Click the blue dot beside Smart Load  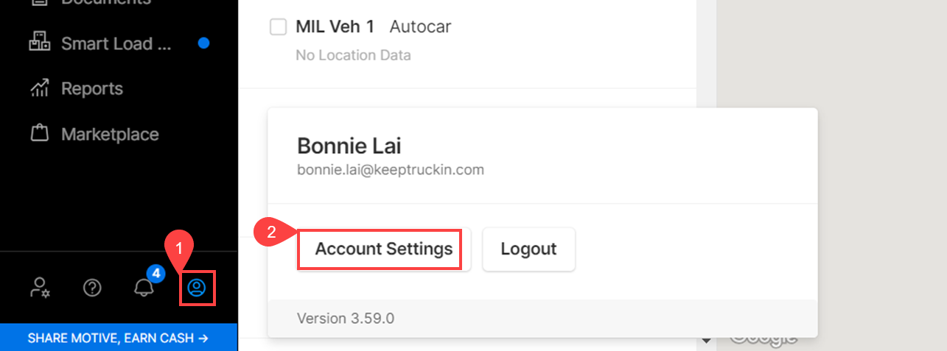tap(204, 43)
